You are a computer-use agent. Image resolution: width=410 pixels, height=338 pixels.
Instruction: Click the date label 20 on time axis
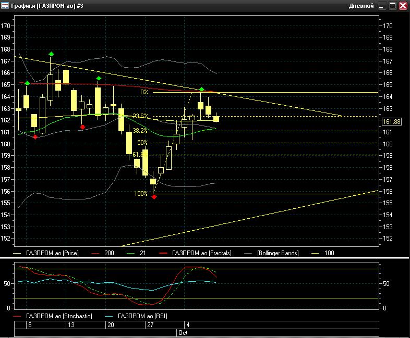coord(111,325)
